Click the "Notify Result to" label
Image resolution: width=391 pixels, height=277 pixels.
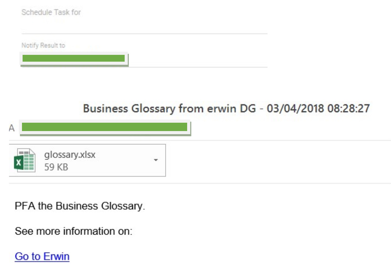click(x=43, y=46)
